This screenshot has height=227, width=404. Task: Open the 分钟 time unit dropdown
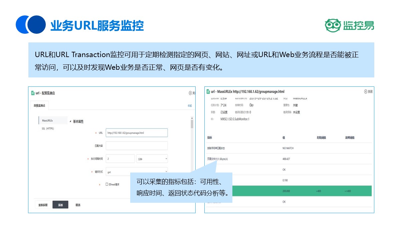click(152, 159)
